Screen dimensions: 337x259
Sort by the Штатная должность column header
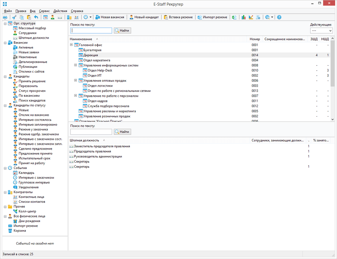point(159,141)
